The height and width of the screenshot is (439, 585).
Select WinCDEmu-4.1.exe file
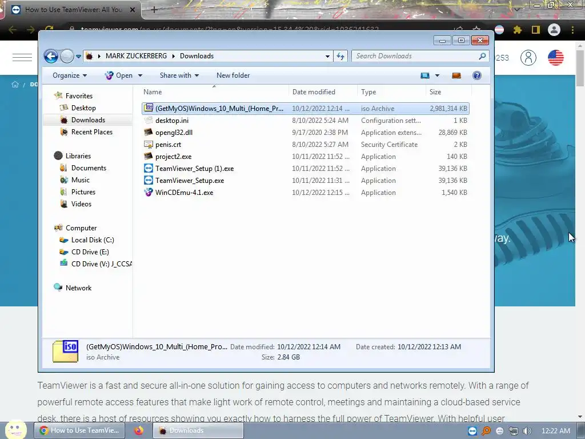305,193
